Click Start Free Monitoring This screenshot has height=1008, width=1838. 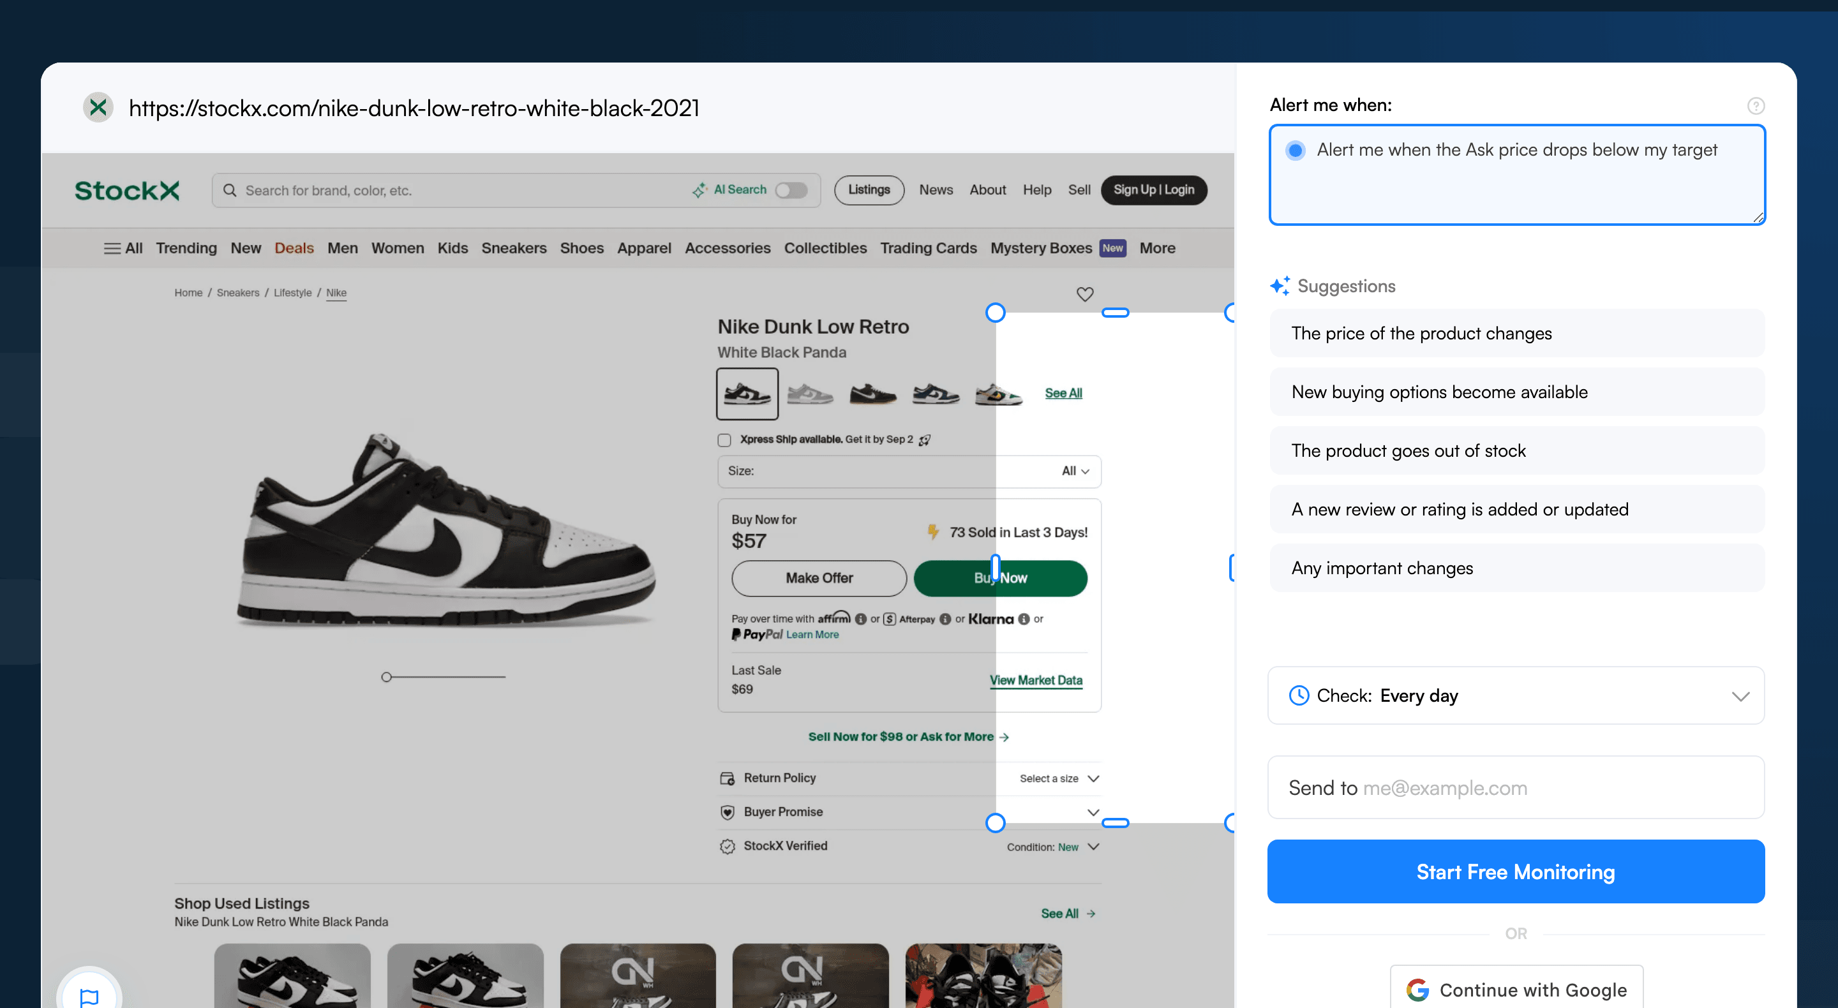(x=1516, y=871)
